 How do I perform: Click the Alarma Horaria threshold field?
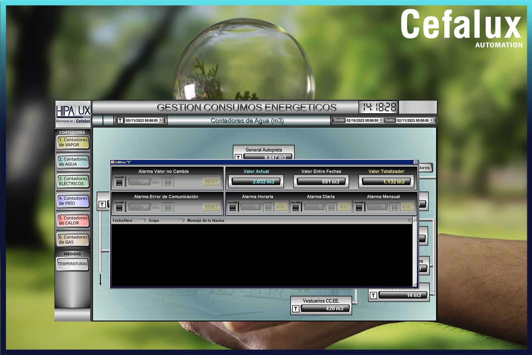(x=251, y=207)
